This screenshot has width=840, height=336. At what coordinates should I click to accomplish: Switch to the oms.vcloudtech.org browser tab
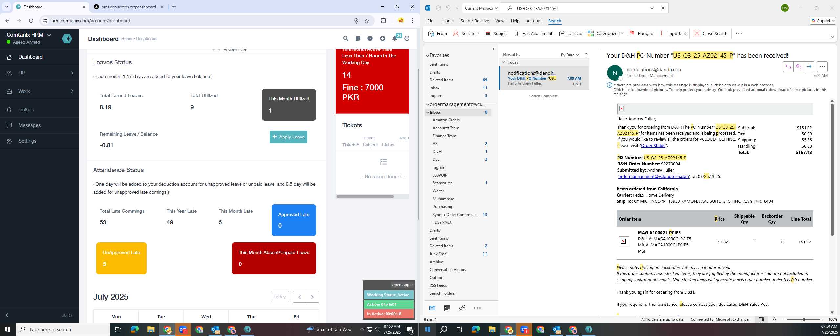tap(129, 7)
